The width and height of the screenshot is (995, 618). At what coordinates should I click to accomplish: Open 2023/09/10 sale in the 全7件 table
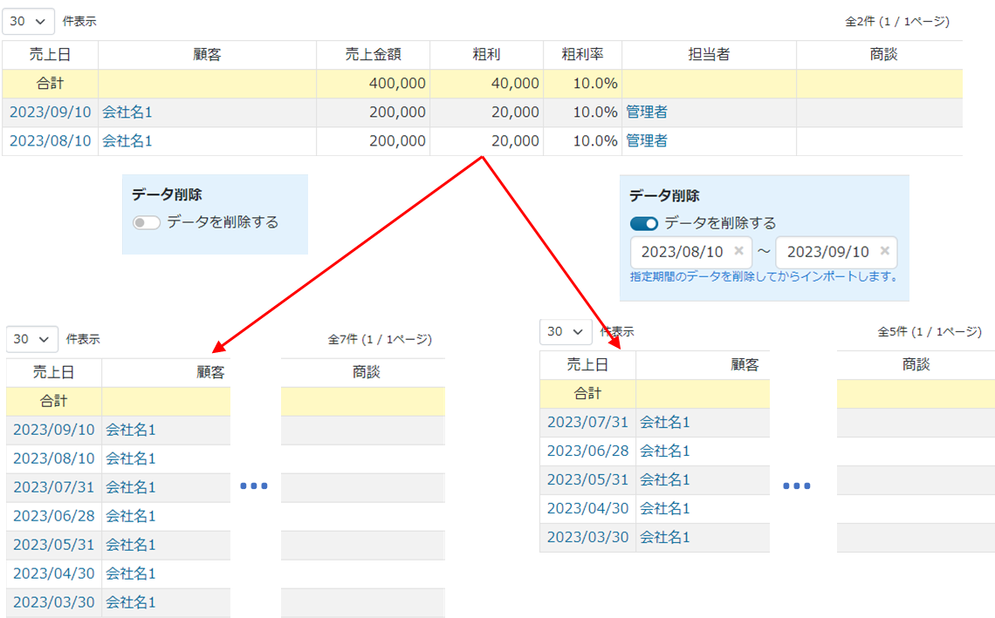pos(54,430)
